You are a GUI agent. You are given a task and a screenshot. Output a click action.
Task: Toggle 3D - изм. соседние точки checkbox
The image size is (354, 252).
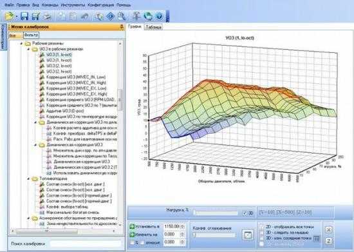(262, 238)
